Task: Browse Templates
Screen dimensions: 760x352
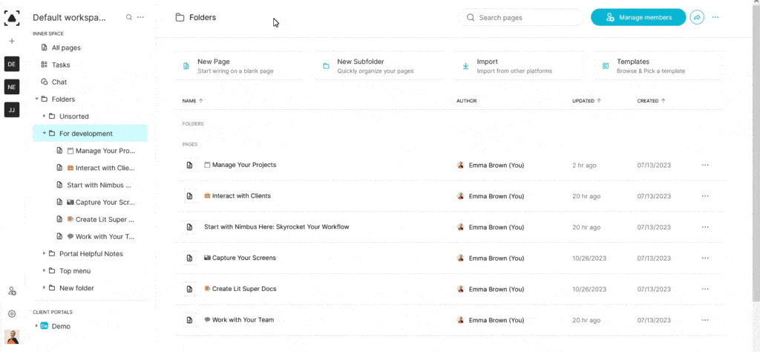Action: (658, 66)
